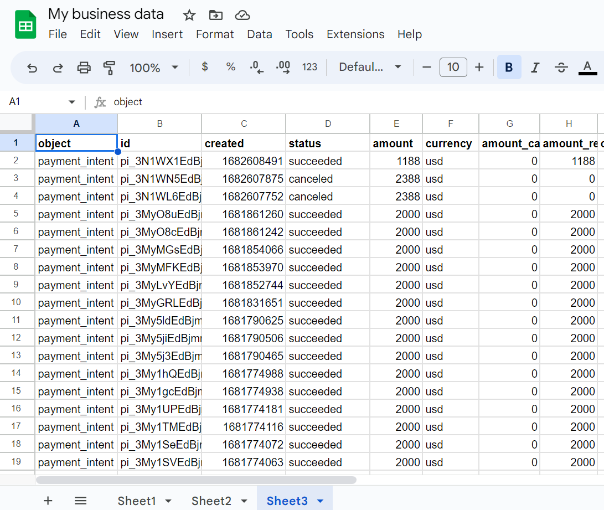Image resolution: width=604 pixels, height=510 pixels.
Task: Star the My business data document
Action: 189,16
